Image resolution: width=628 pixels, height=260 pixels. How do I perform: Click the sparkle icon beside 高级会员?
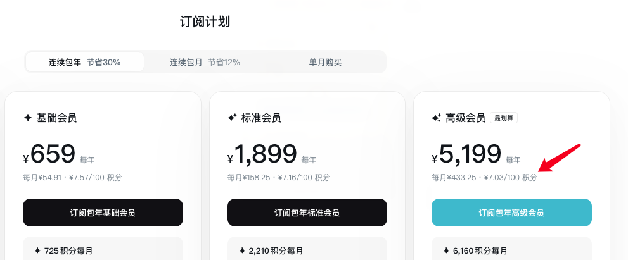[436, 118]
